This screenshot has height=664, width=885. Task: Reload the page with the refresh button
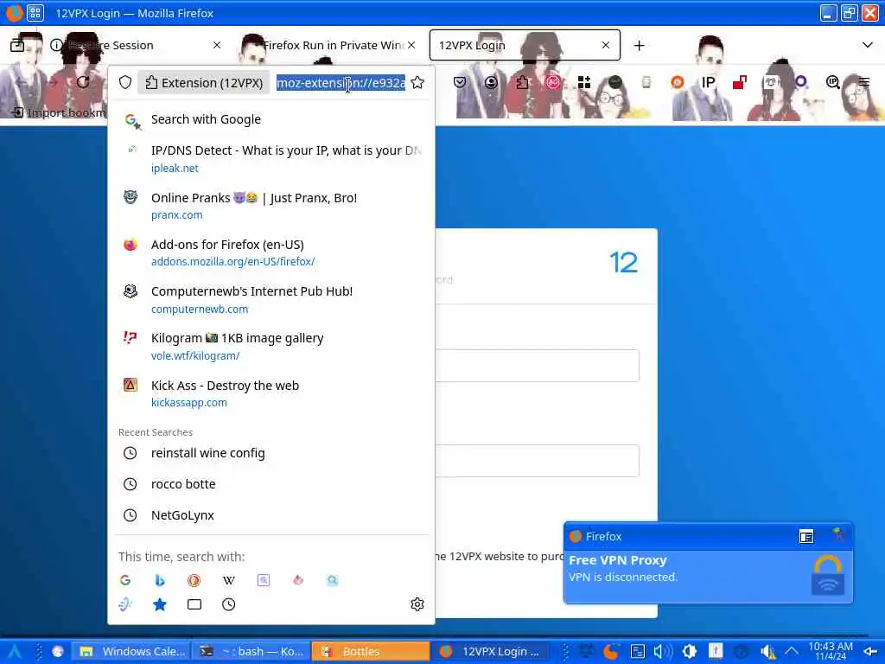pyautogui.click(x=83, y=82)
